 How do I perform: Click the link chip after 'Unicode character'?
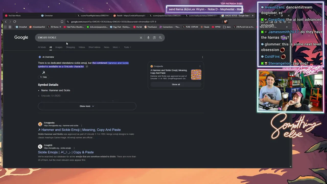tap(87, 67)
